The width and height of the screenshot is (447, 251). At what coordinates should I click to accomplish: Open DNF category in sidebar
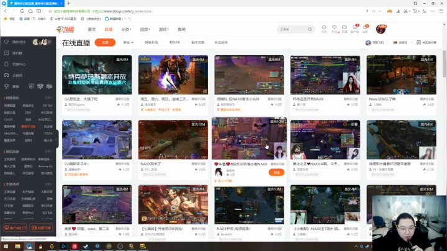(x=28, y=112)
